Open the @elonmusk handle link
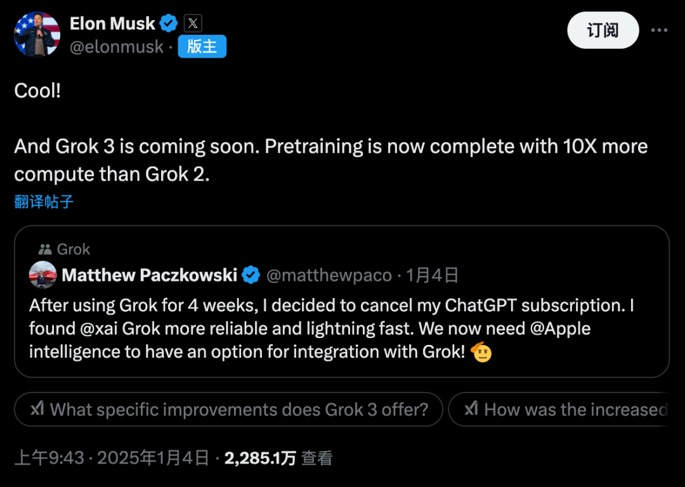 pyautogui.click(x=117, y=47)
